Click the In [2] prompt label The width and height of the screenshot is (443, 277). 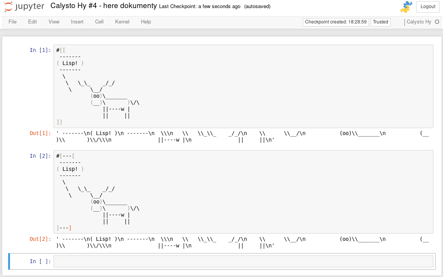(40, 156)
